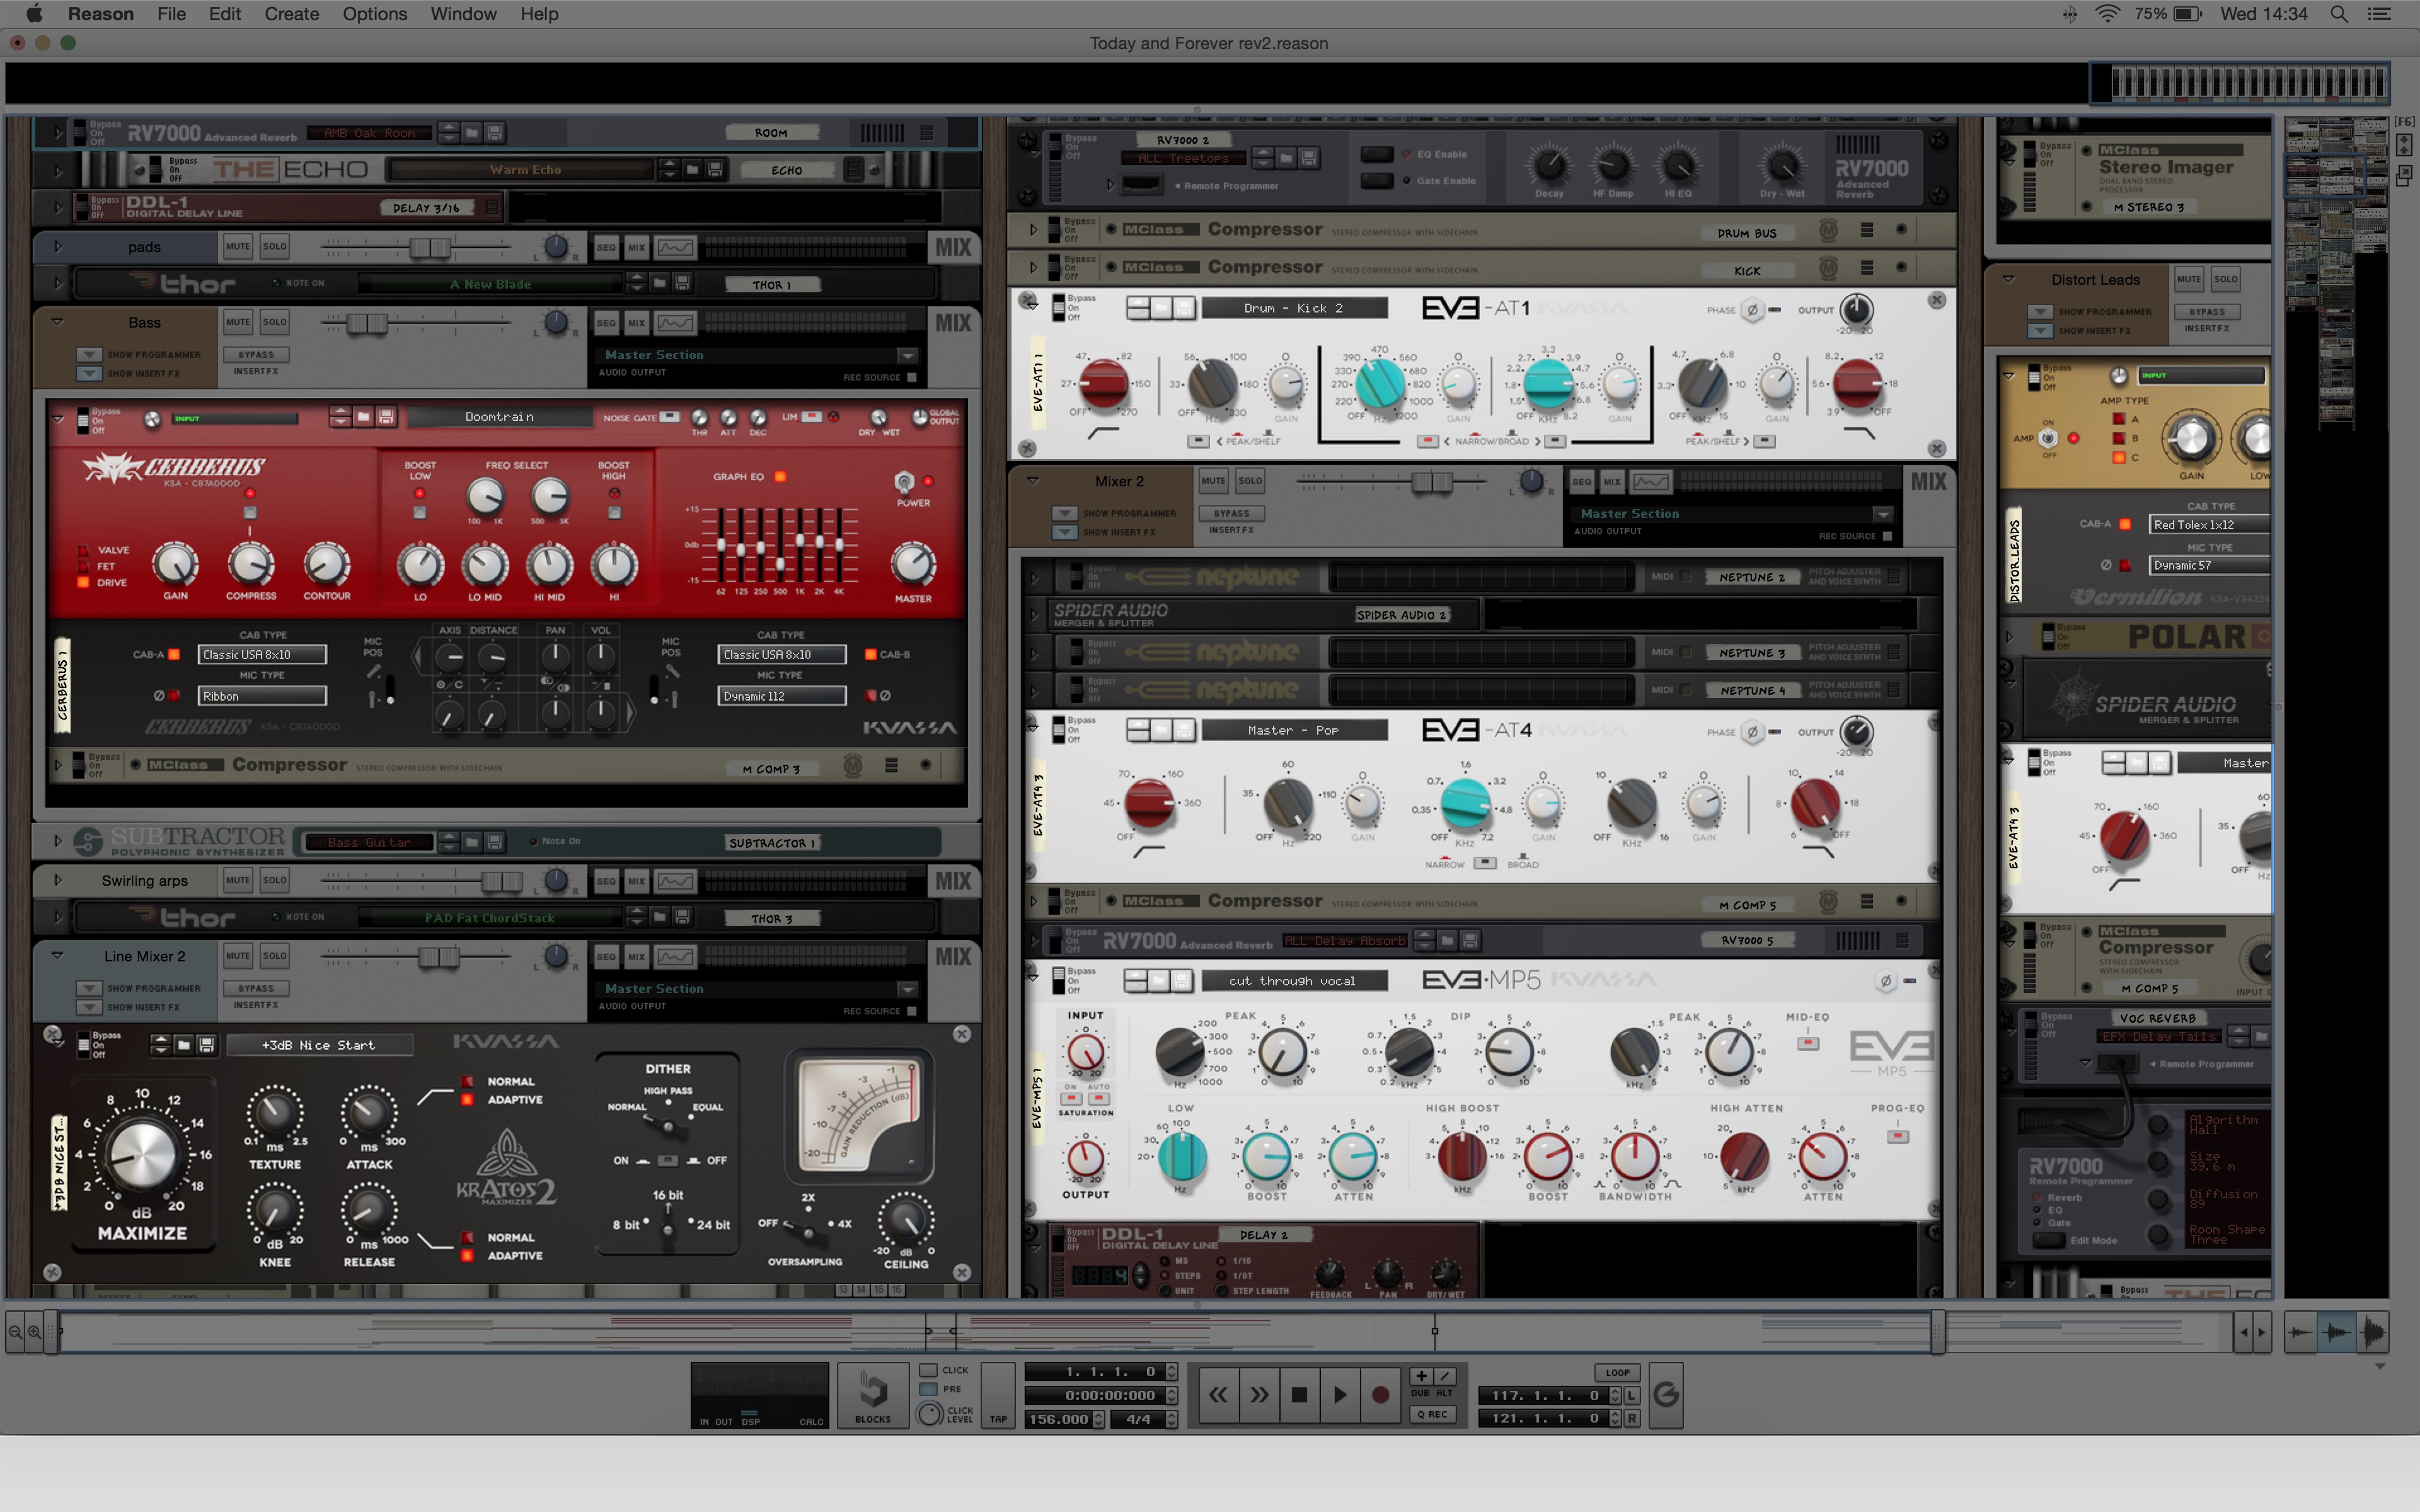
Task: Click the EVE-AT1 PHASE invert button
Action: click(1752, 310)
